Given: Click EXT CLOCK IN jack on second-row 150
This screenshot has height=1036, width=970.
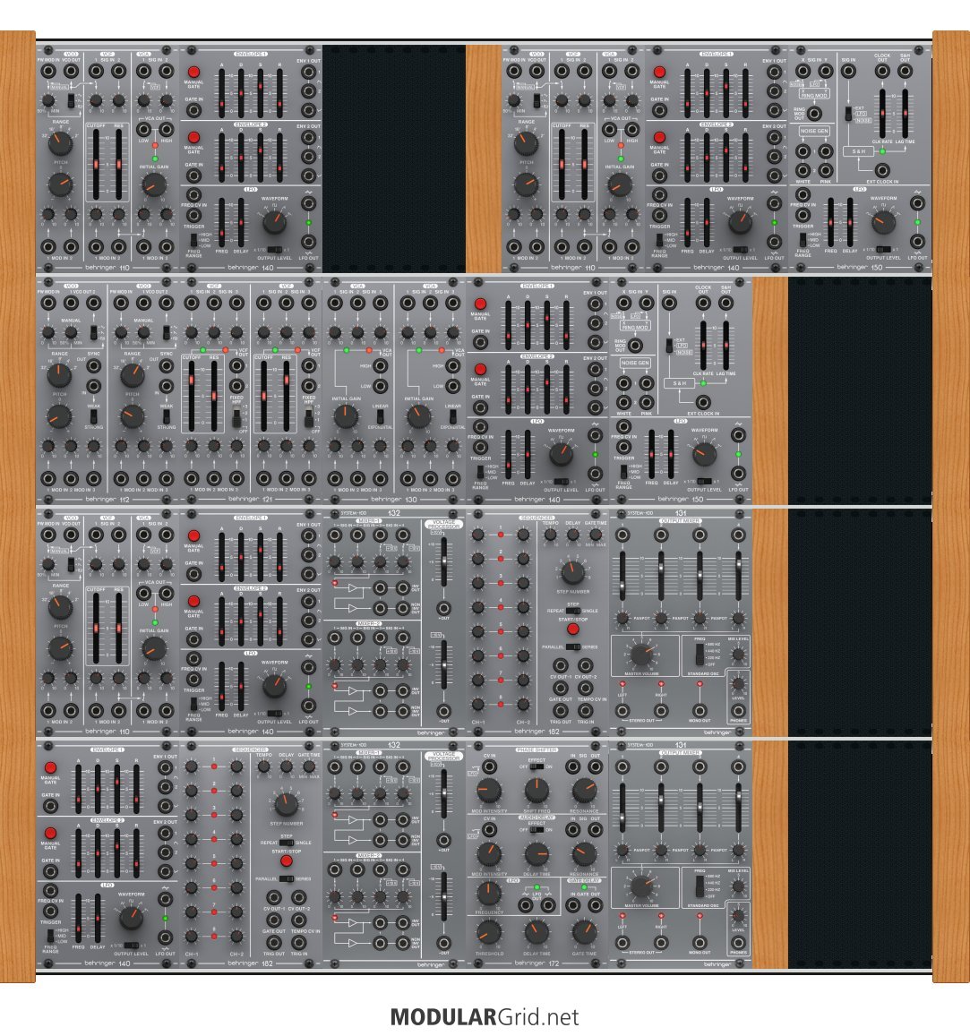Looking at the screenshot, I should tap(703, 402).
